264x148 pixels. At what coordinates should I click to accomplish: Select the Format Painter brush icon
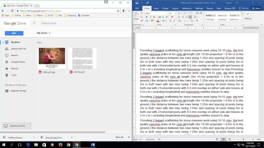point(142,21)
